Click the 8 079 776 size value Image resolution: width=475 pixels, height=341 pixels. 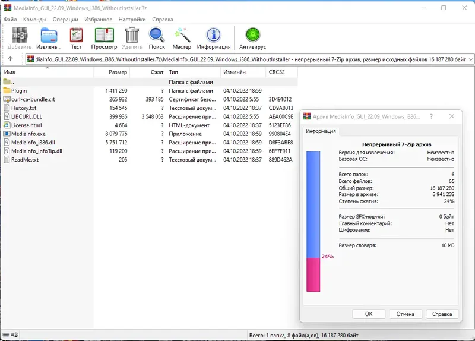[116, 134]
